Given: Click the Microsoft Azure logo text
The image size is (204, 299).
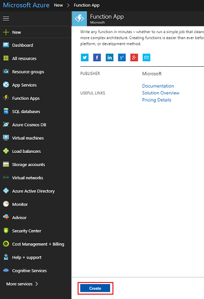Looking at the screenshot, I should [x=26, y=5].
